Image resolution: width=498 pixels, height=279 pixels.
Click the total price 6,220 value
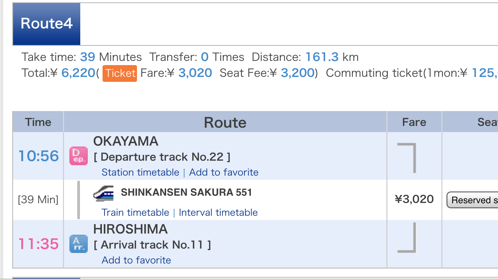click(x=78, y=73)
